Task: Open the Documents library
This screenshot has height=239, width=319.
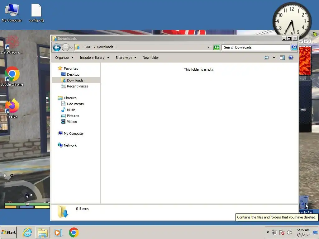Action: point(75,104)
